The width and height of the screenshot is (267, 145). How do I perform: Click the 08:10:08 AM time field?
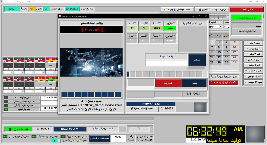[49, 108]
